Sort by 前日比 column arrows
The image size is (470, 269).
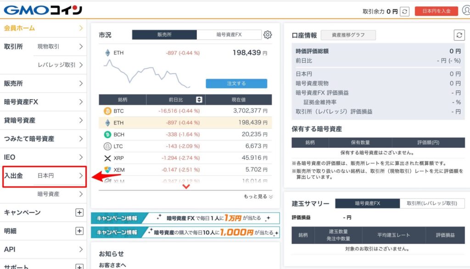pos(199,100)
